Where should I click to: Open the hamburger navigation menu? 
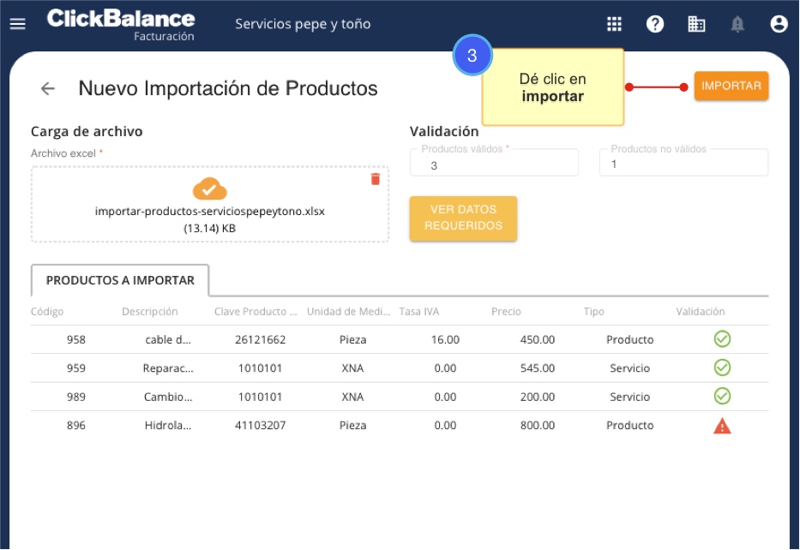pos(18,24)
